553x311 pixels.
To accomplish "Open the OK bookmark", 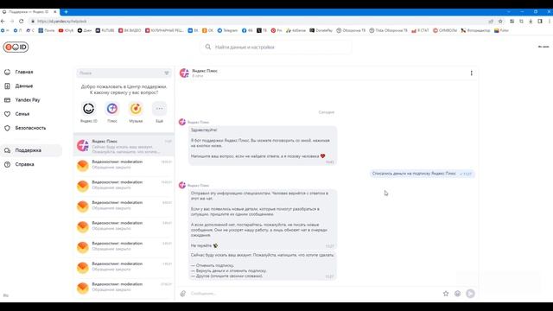I will 207,31.
